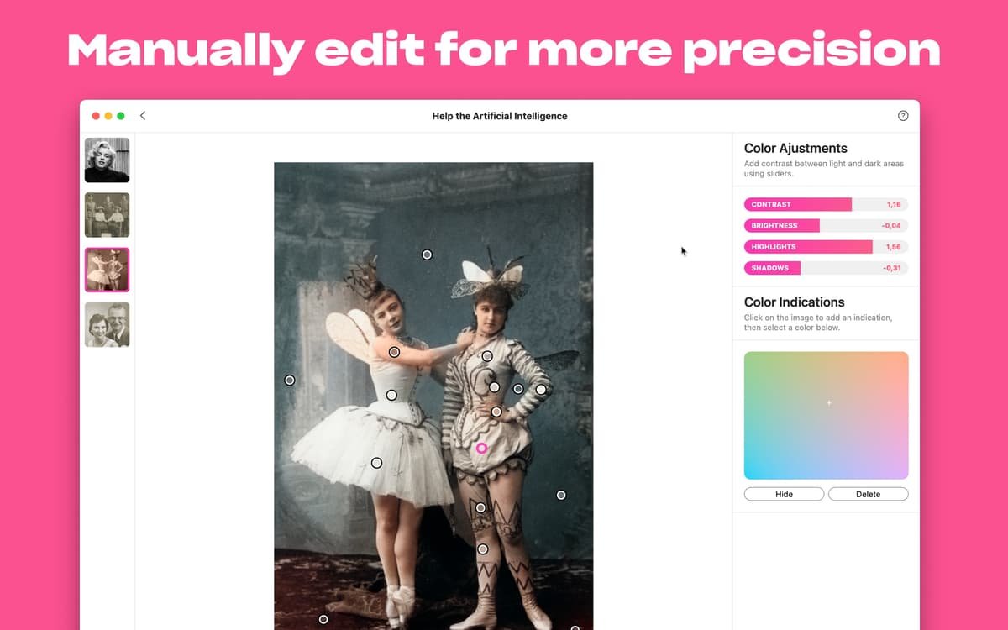Select the pink highlighted color indication marker
Viewport: 1008px width, 630px height.
click(x=481, y=449)
